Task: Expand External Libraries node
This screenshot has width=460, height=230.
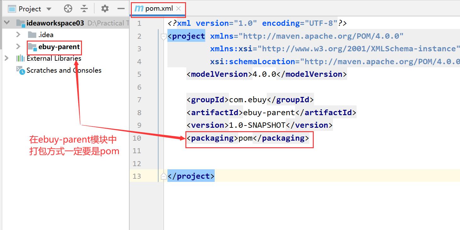Action: (6, 58)
